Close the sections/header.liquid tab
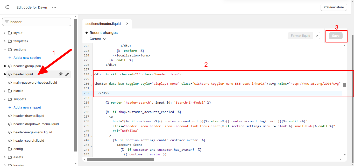The height and width of the screenshot is (166, 354). pos(127,24)
